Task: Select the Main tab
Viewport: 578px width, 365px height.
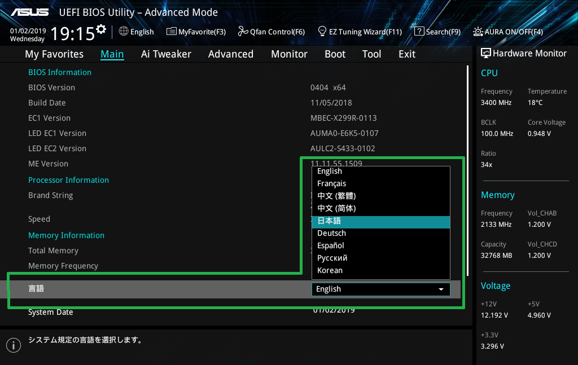Action: pos(112,54)
